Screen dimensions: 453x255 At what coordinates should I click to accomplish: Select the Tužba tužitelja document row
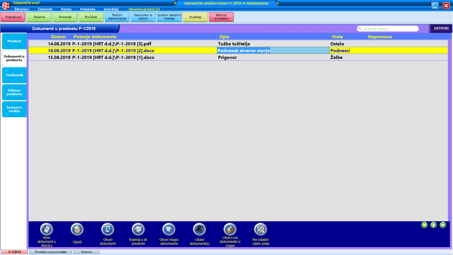point(234,44)
